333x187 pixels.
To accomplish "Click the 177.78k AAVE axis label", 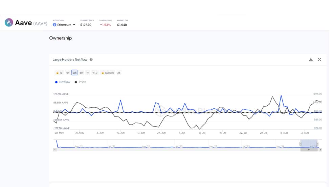I will coord(61,94).
